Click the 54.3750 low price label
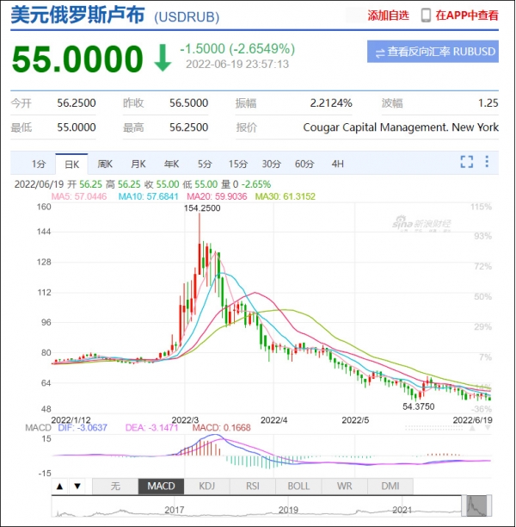The width and height of the screenshot is (516, 527). click(418, 406)
